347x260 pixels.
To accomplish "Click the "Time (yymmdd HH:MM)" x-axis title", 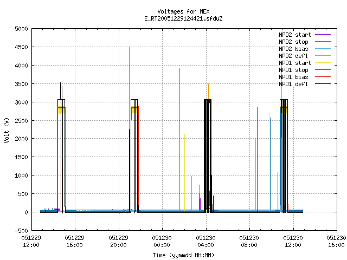I will tap(183, 255).
